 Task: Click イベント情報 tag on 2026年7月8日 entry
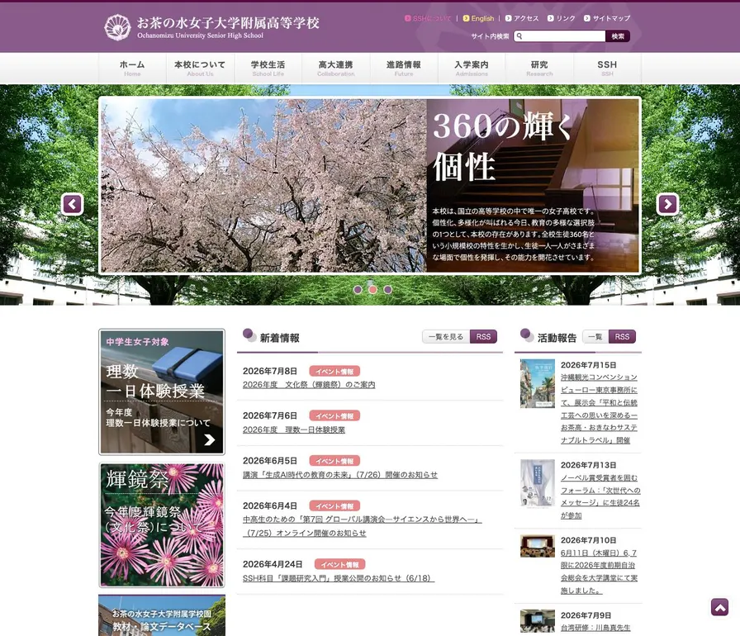tap(334, 372)
